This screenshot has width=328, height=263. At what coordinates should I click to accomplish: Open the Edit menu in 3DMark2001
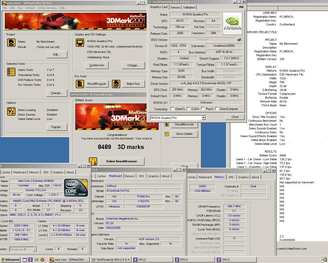tap(12, 8)
